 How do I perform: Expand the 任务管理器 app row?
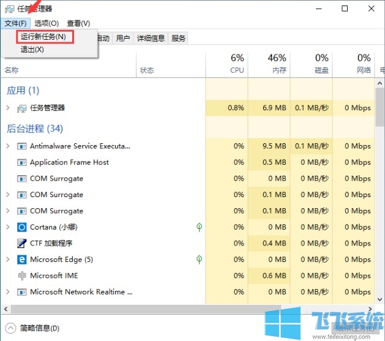coord(8,108)
